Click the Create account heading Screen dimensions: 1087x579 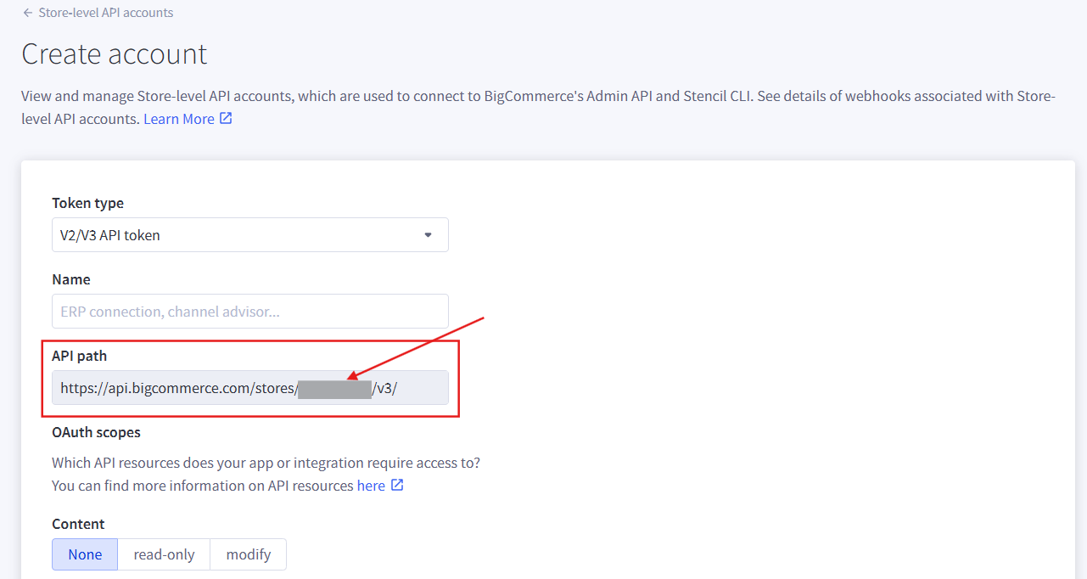click(x=115, y=54)
